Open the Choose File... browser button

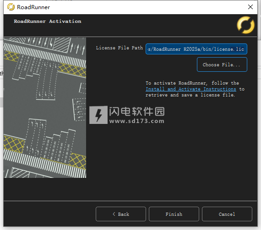tap(222, 64)
